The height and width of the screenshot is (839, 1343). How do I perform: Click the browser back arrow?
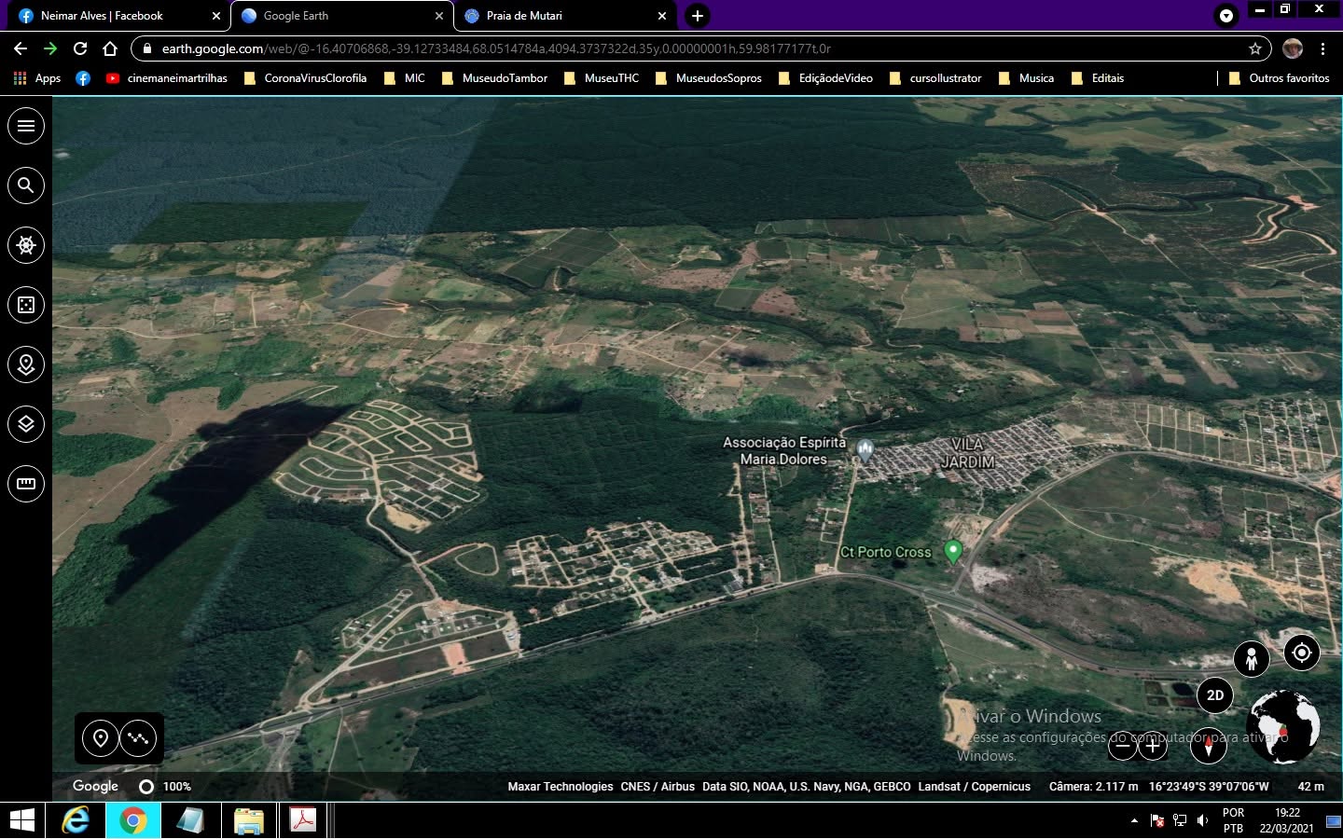21,48
